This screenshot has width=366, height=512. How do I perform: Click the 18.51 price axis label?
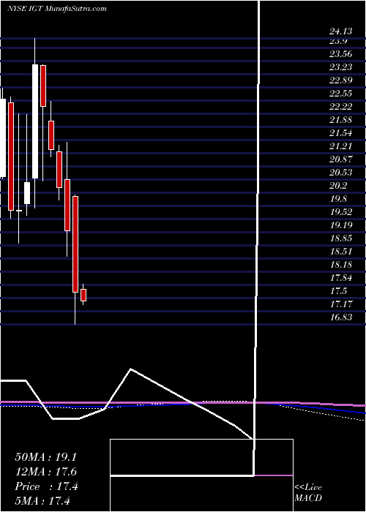[x=341, y=252]
